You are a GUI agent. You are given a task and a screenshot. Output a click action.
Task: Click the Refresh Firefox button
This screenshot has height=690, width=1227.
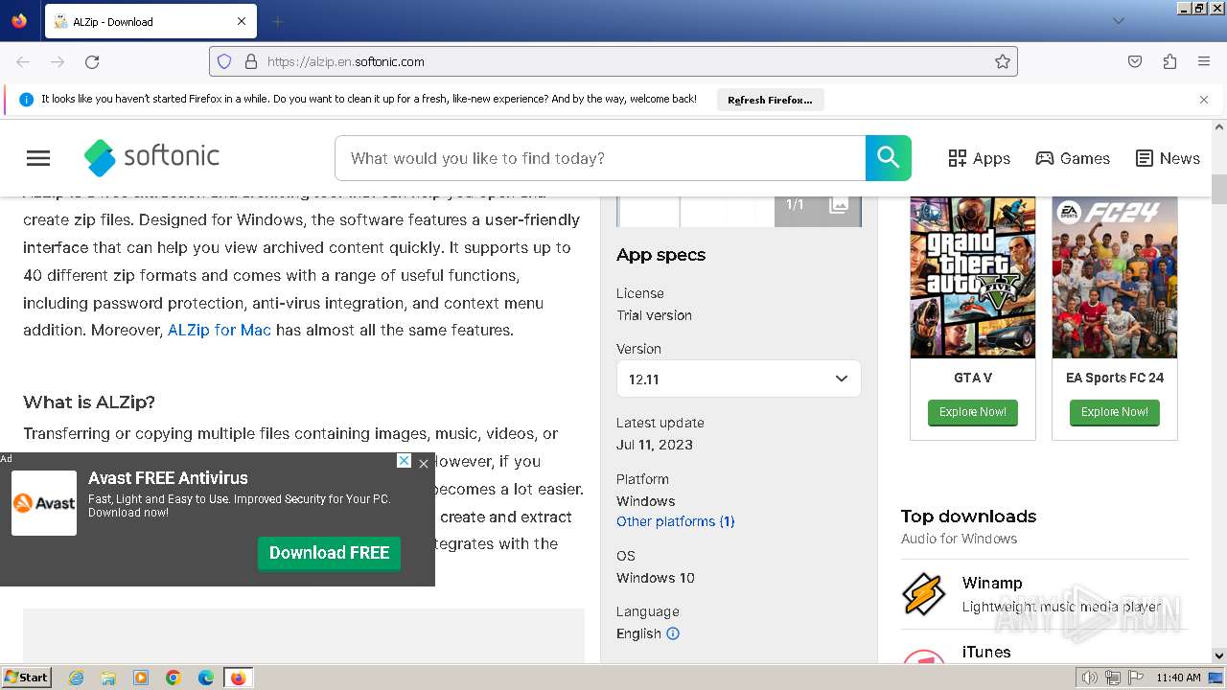point(770,100)
